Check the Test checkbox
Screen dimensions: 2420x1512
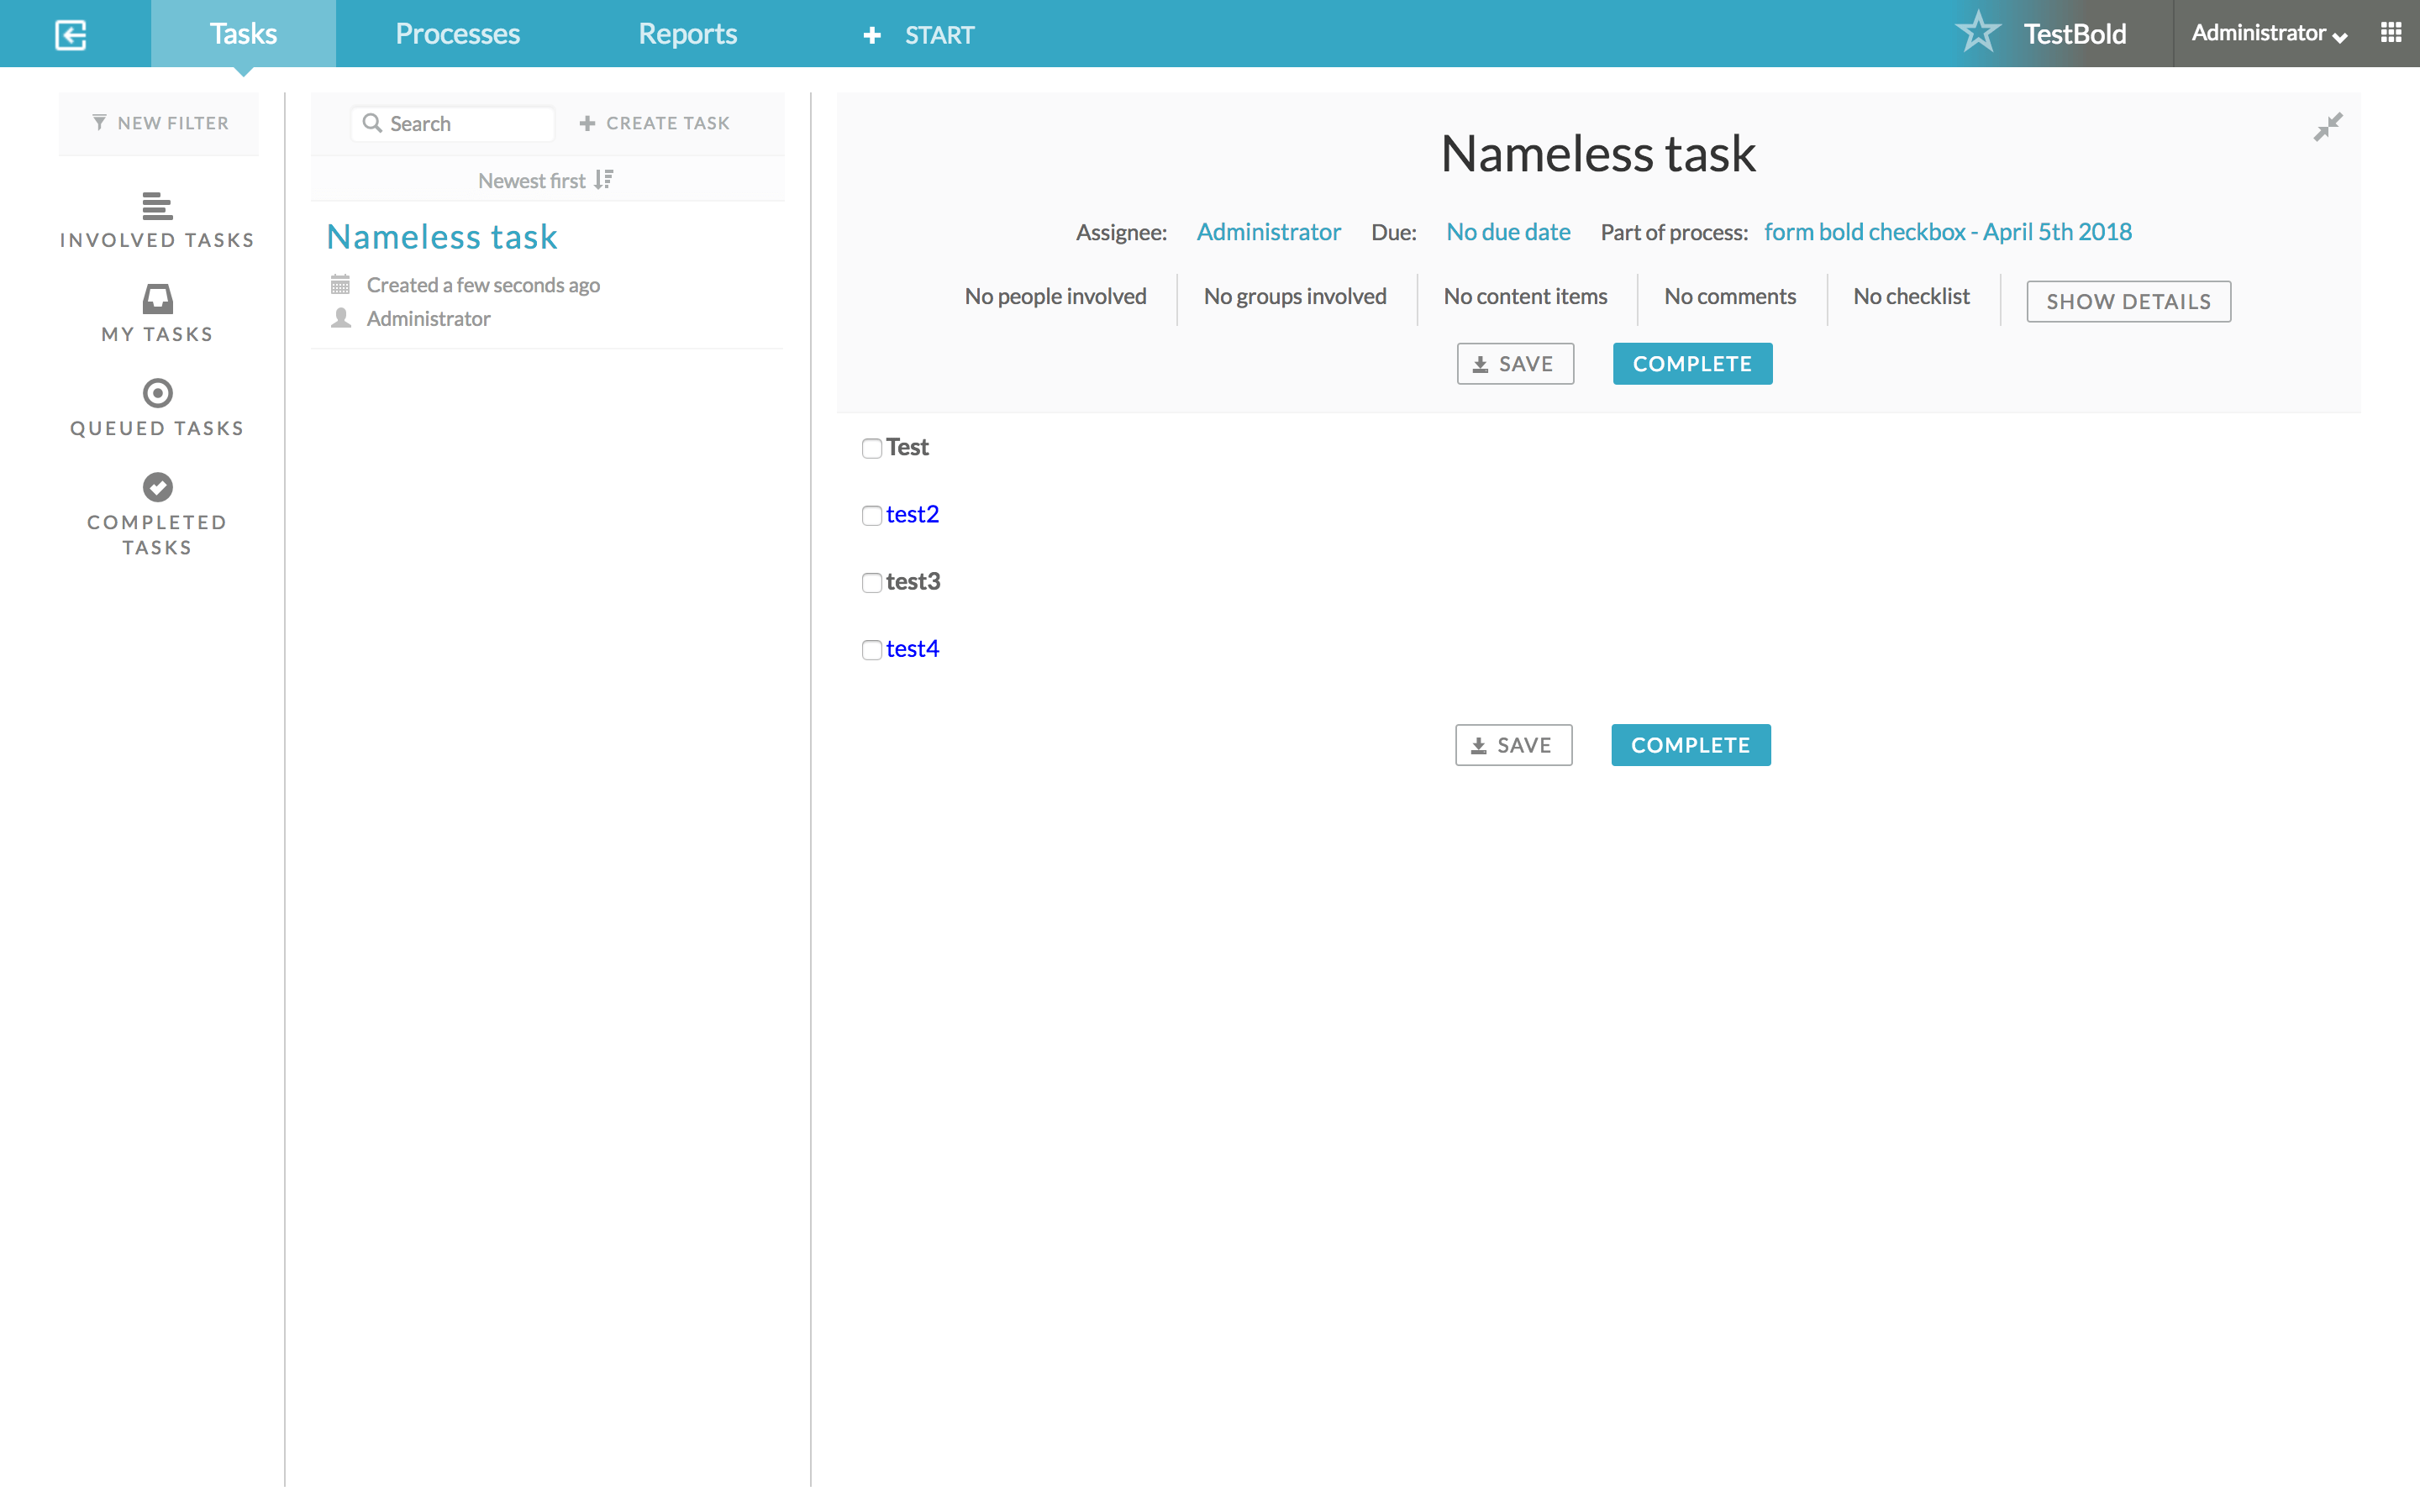point(871,448)
